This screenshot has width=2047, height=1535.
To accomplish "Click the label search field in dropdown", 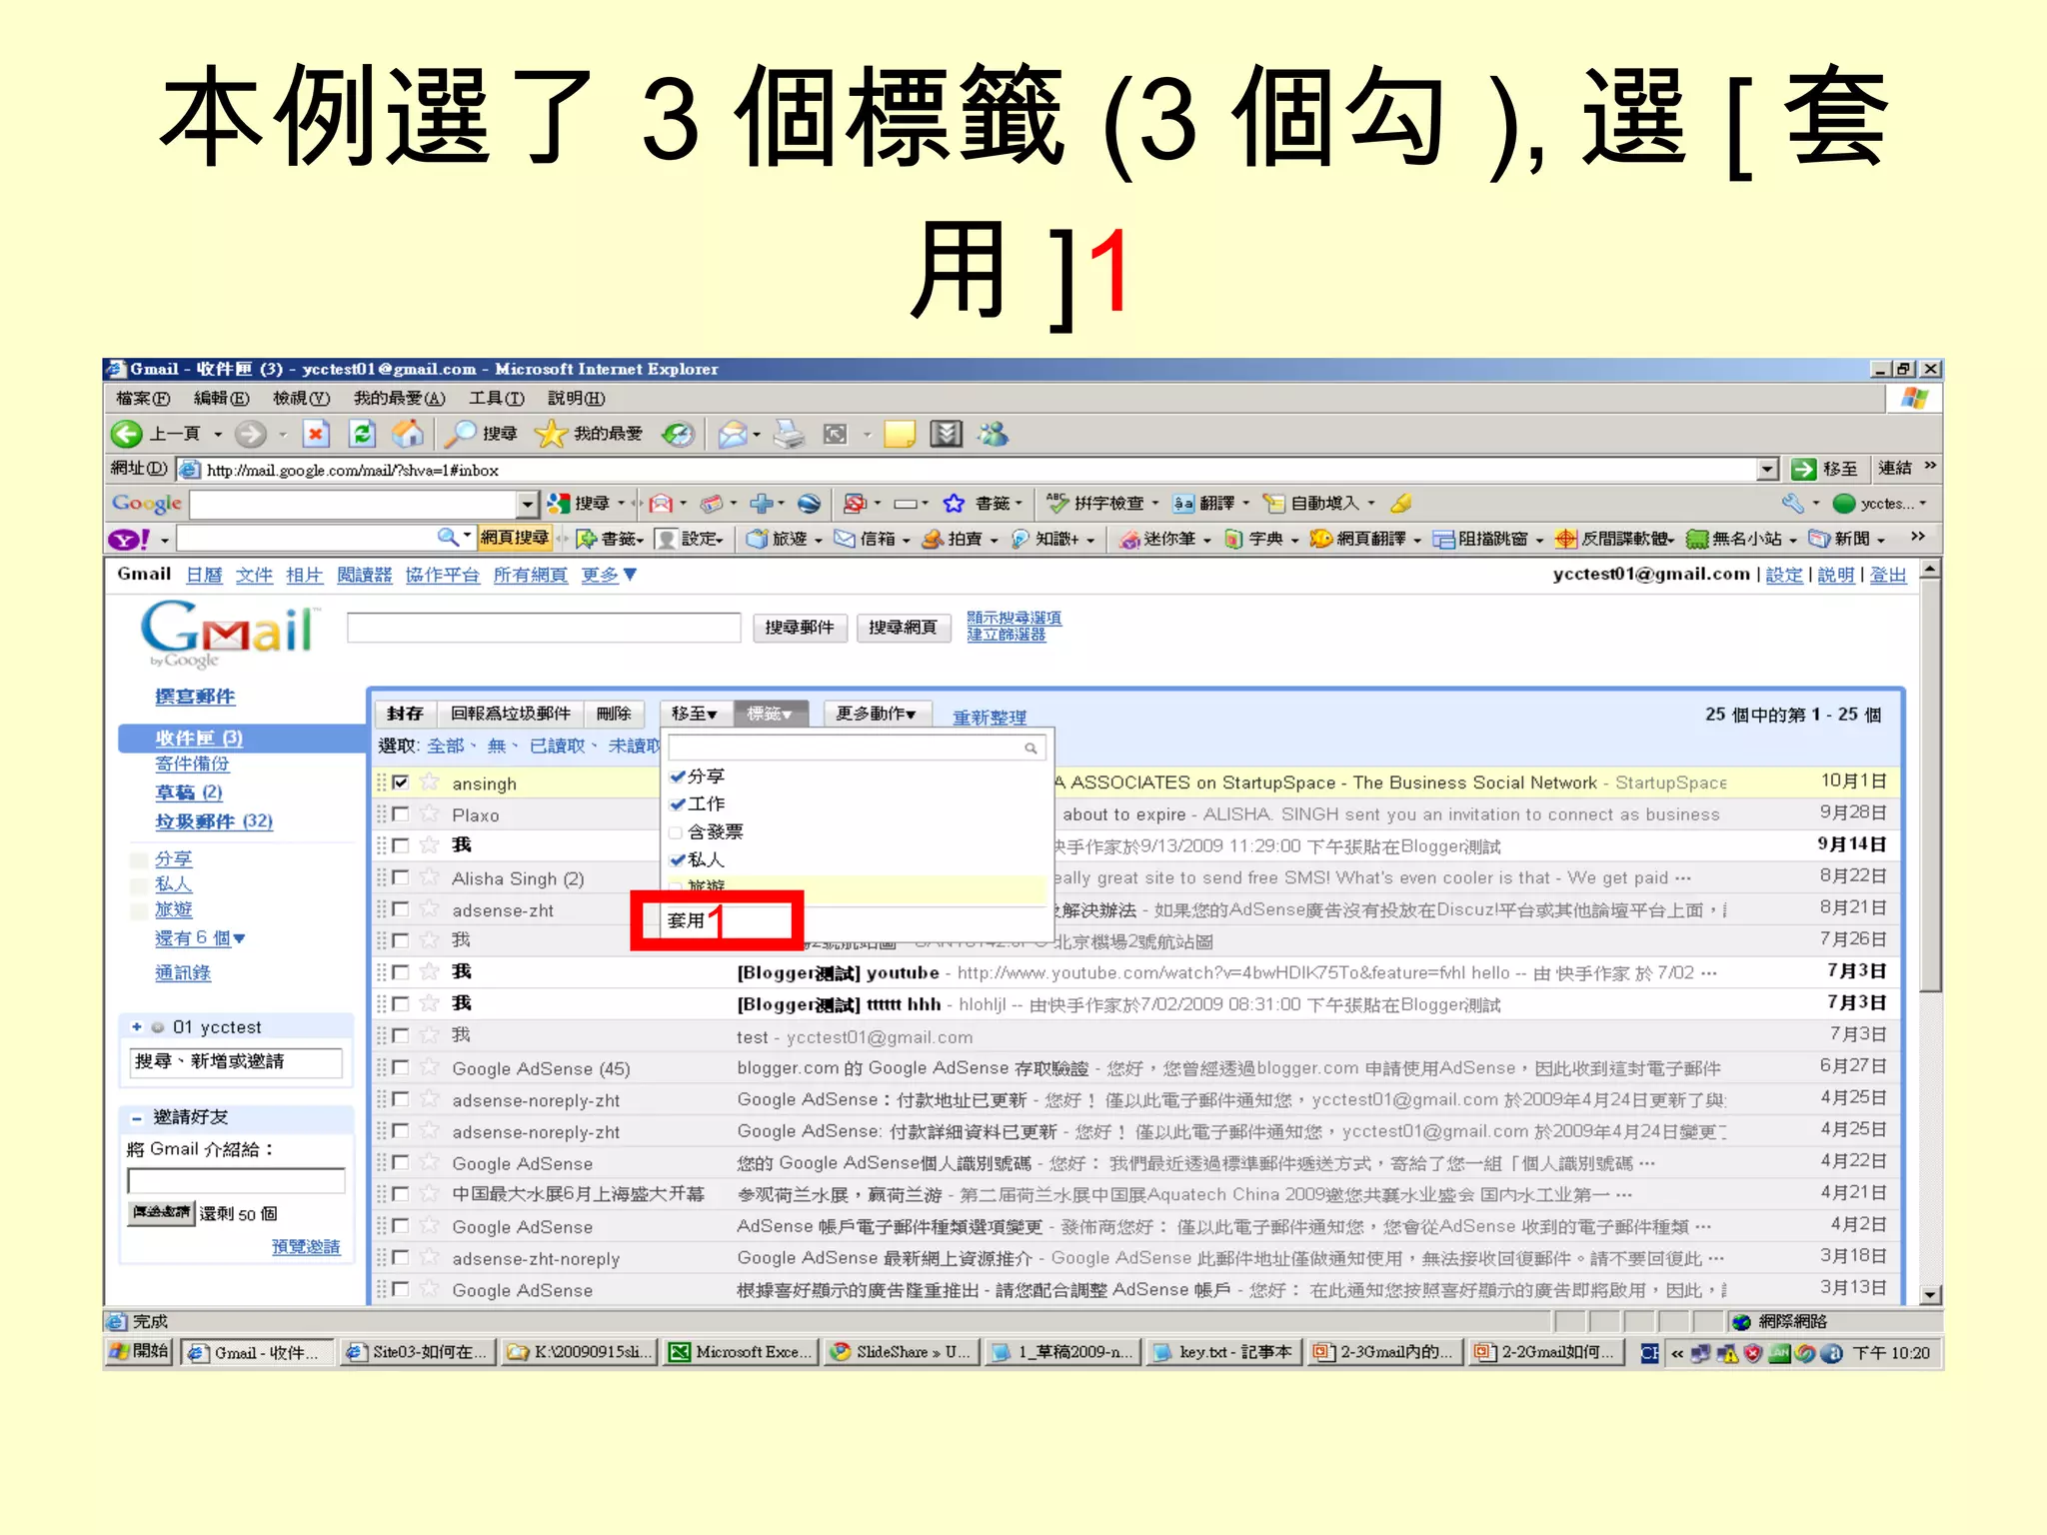I will [x=856, y=748].
